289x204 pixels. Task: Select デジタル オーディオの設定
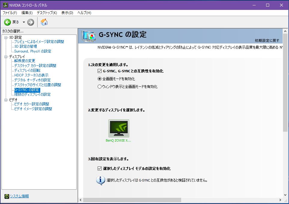click(x=32, y=80)
